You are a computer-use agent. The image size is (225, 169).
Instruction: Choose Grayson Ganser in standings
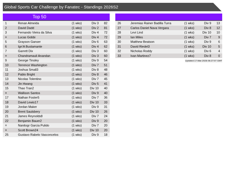(29, 42)
